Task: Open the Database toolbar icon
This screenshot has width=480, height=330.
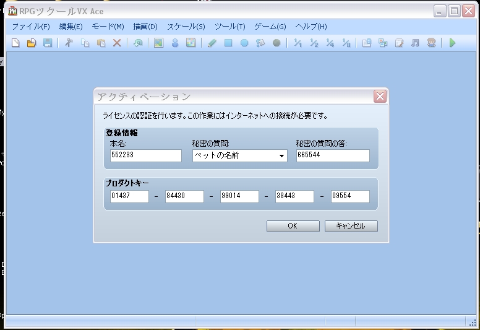Action: [x=367, y=43]
